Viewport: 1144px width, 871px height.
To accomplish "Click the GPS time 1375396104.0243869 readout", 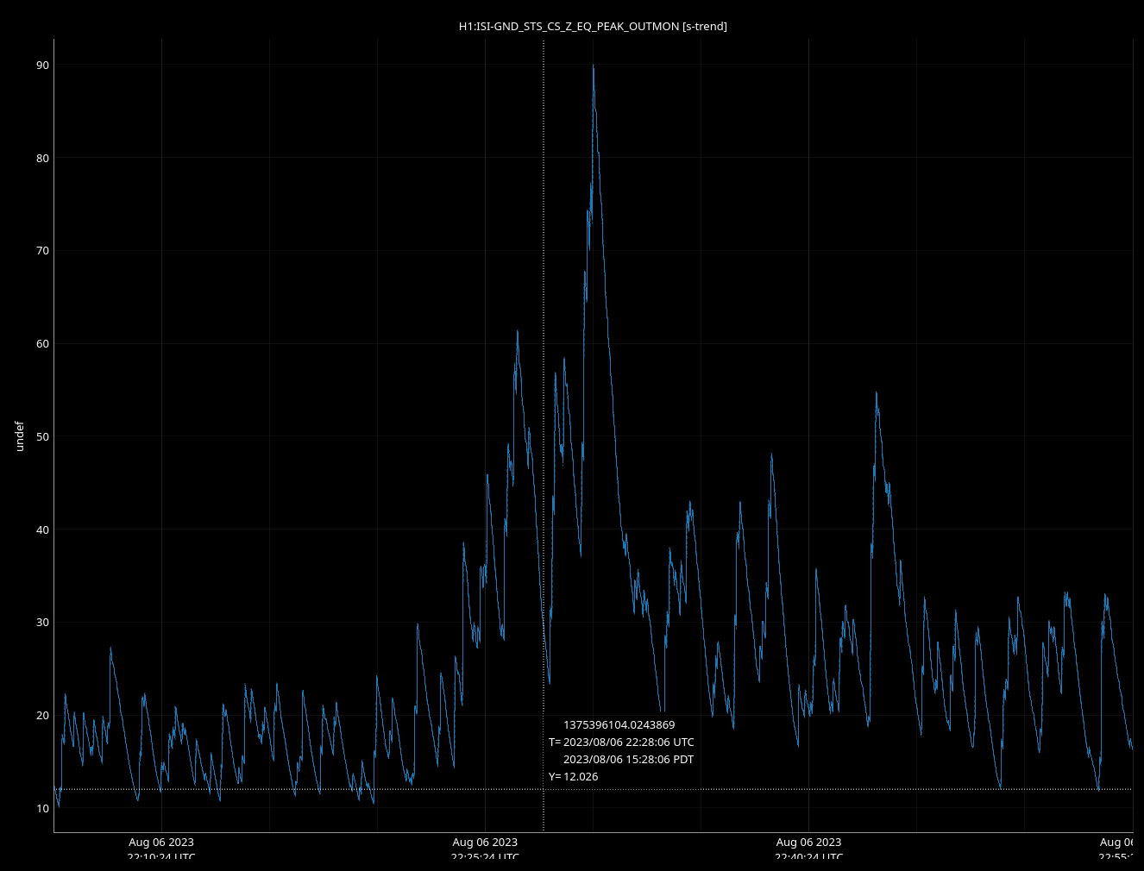I will (619, 725).
